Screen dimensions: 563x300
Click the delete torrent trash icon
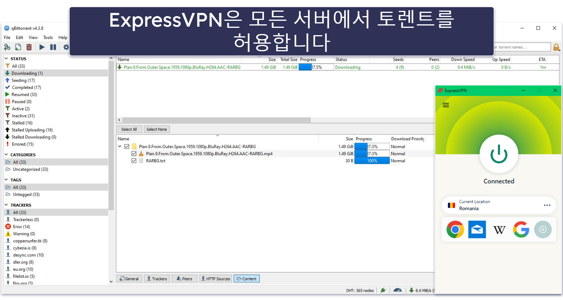click(x=29, y=47)
